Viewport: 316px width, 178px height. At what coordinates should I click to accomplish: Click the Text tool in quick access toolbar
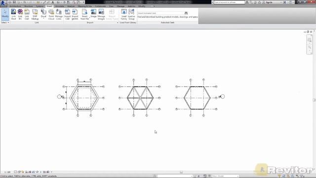tap(53, 2)
